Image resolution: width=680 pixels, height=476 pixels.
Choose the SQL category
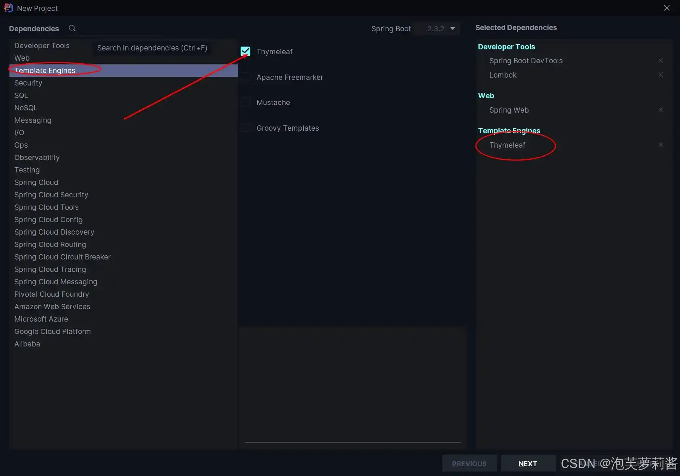pyautogui.click(x=124, y=95)
